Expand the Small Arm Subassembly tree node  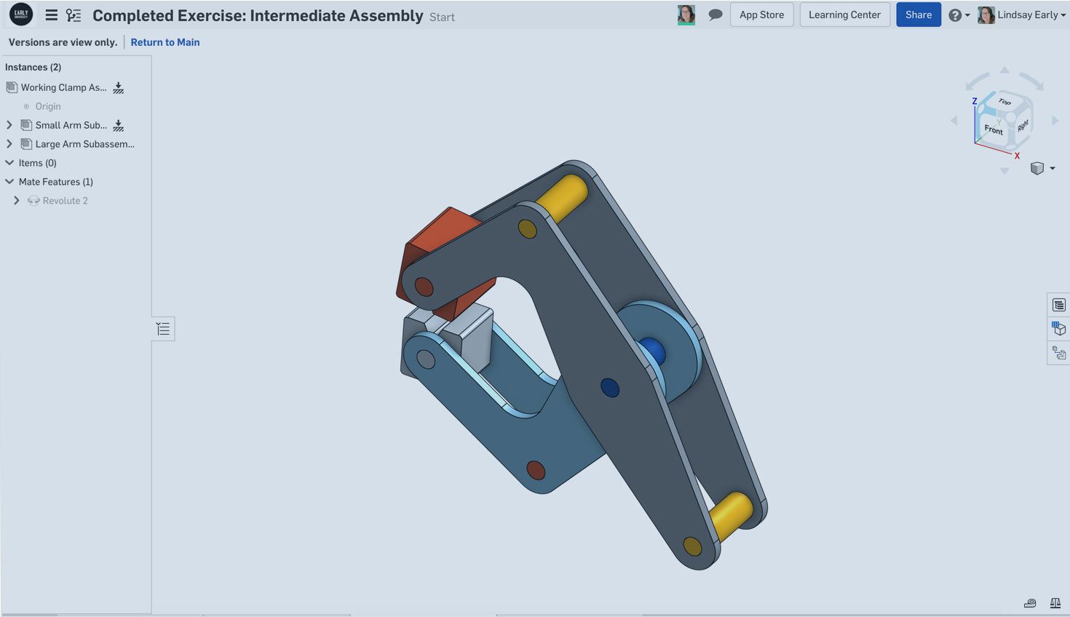tap(9, 125)
